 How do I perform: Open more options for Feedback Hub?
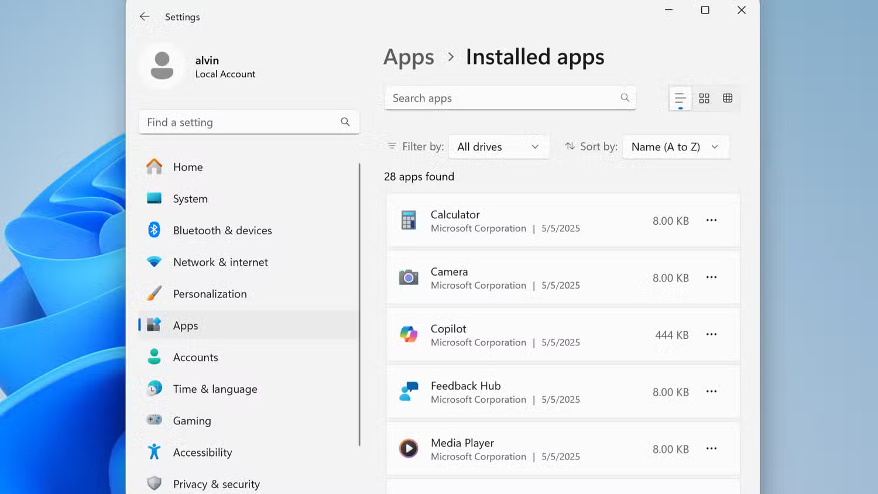pyautogui.click(x=711, y=392)
